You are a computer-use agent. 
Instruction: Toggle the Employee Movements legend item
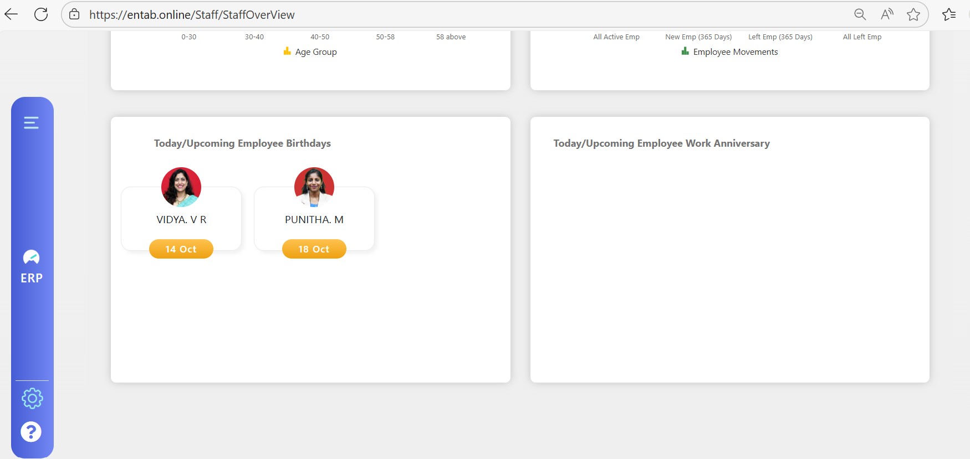729,51
